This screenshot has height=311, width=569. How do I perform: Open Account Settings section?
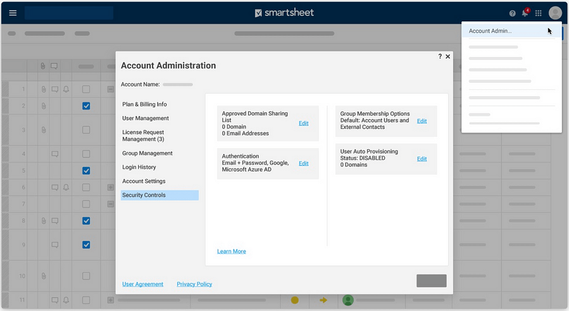144,181
